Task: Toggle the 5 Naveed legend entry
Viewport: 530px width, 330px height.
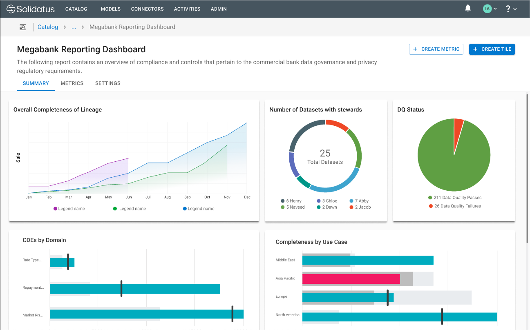Action: [x=293, y=207]
